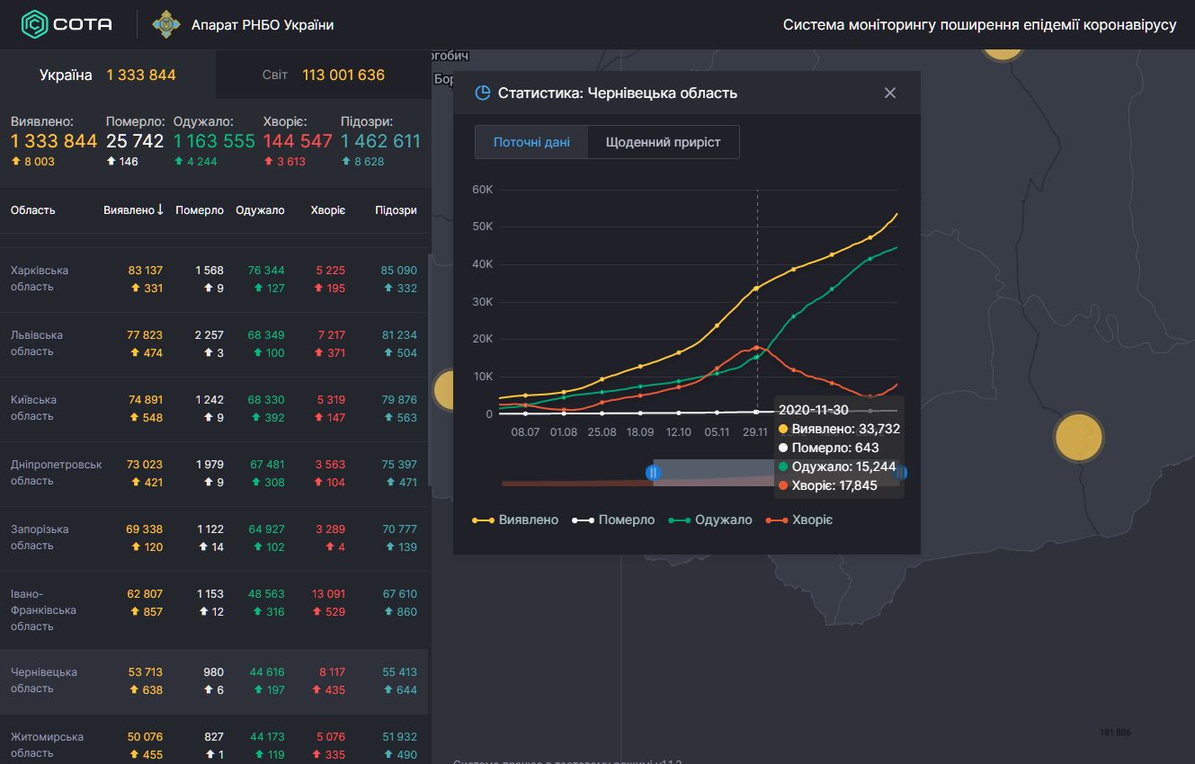1195x764 pixels.
Task: Click the COTA logo icon
Action: pos(34,24)
